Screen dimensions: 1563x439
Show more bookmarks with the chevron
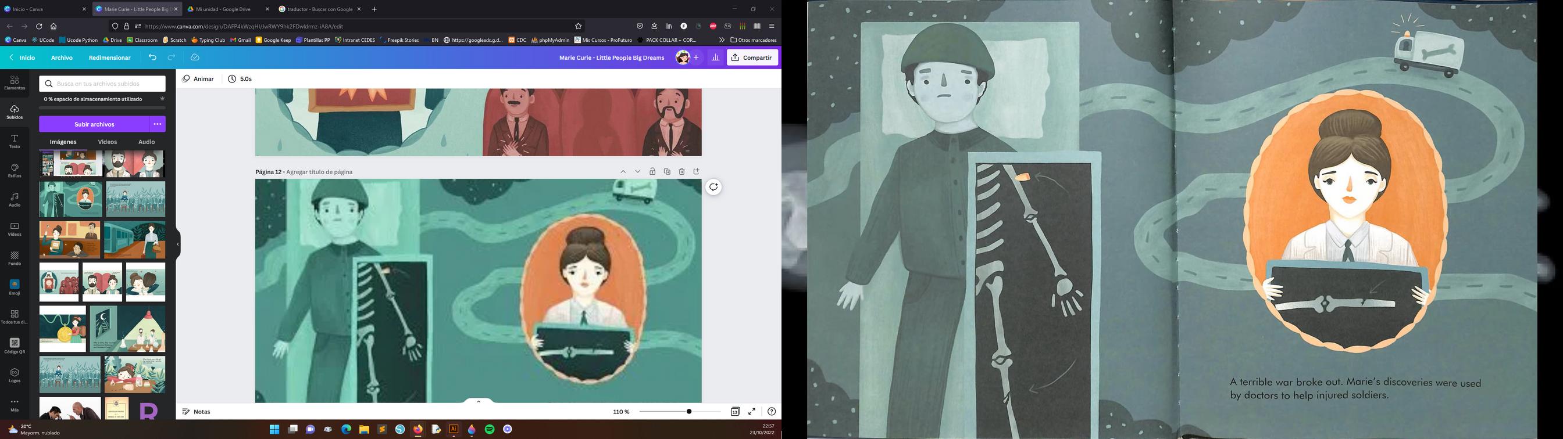coord(722,40)
